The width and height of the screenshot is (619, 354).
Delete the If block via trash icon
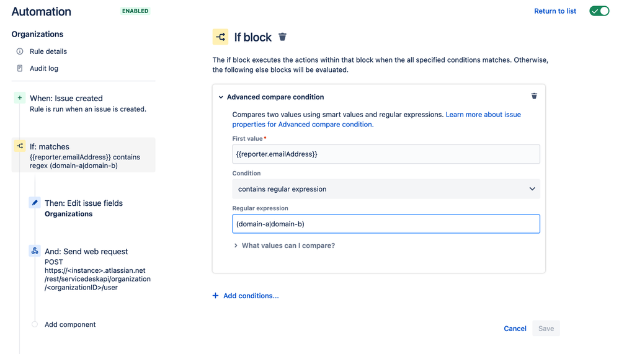282,37
